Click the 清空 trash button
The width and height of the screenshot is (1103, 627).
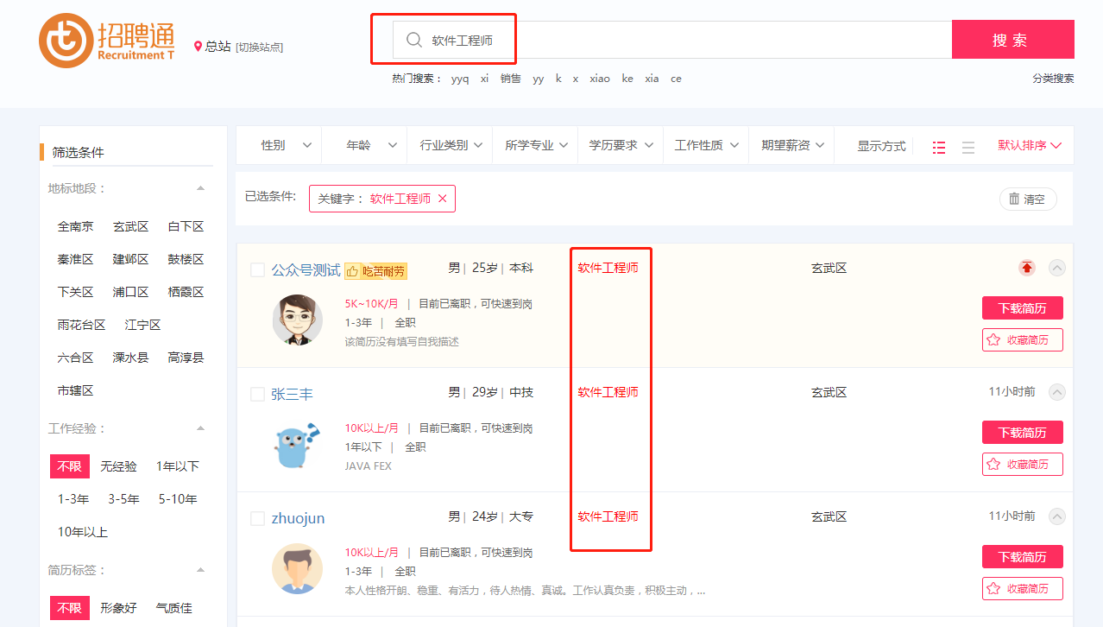1027,199
